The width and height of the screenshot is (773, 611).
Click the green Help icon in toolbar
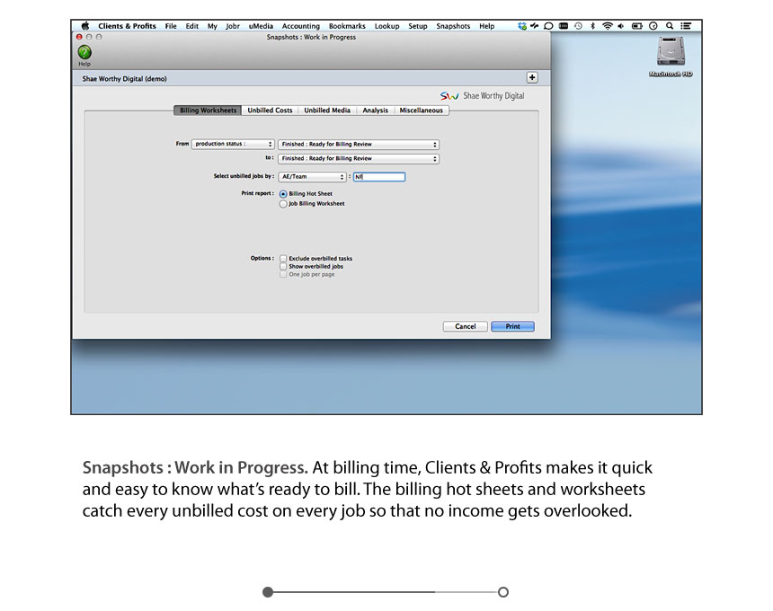click(x=84, y=53)
